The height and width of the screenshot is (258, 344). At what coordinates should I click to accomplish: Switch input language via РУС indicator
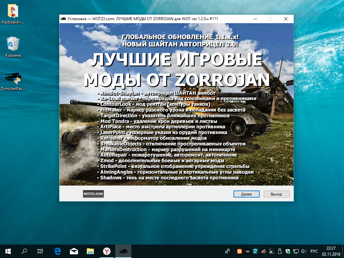[314, 251]
